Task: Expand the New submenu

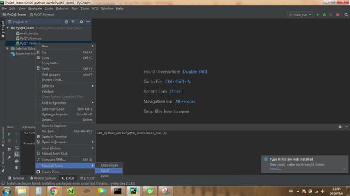Action: (x=66, y=46)
